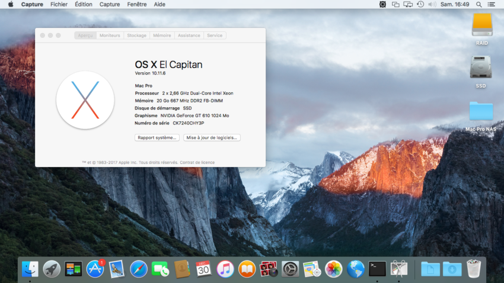Open Finder from the dock
This screenshot has height=283, width=504.
[30, 269]
